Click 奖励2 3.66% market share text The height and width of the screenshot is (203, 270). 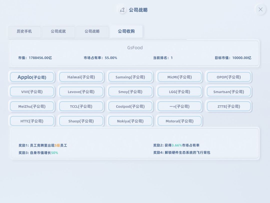(x=176, y=145)
